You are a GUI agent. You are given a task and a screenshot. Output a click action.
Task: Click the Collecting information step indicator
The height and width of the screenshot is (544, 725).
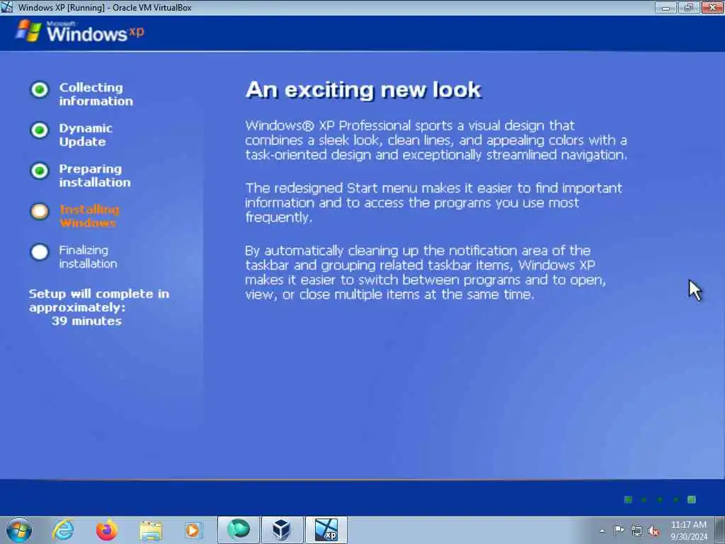40,90
